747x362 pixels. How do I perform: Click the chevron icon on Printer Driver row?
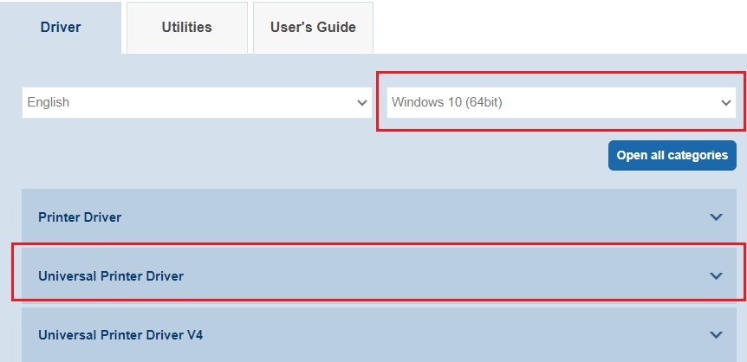716,217
